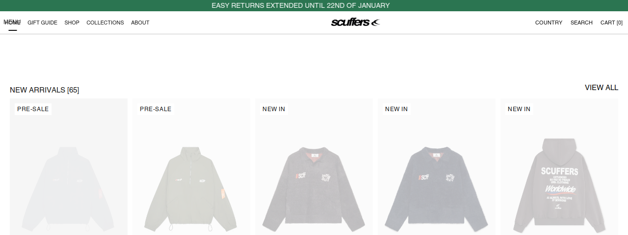628x235 pixels.
Task: Open the GIFT GUIDE page
Action: pyautogui.click(x=42, y=23)
